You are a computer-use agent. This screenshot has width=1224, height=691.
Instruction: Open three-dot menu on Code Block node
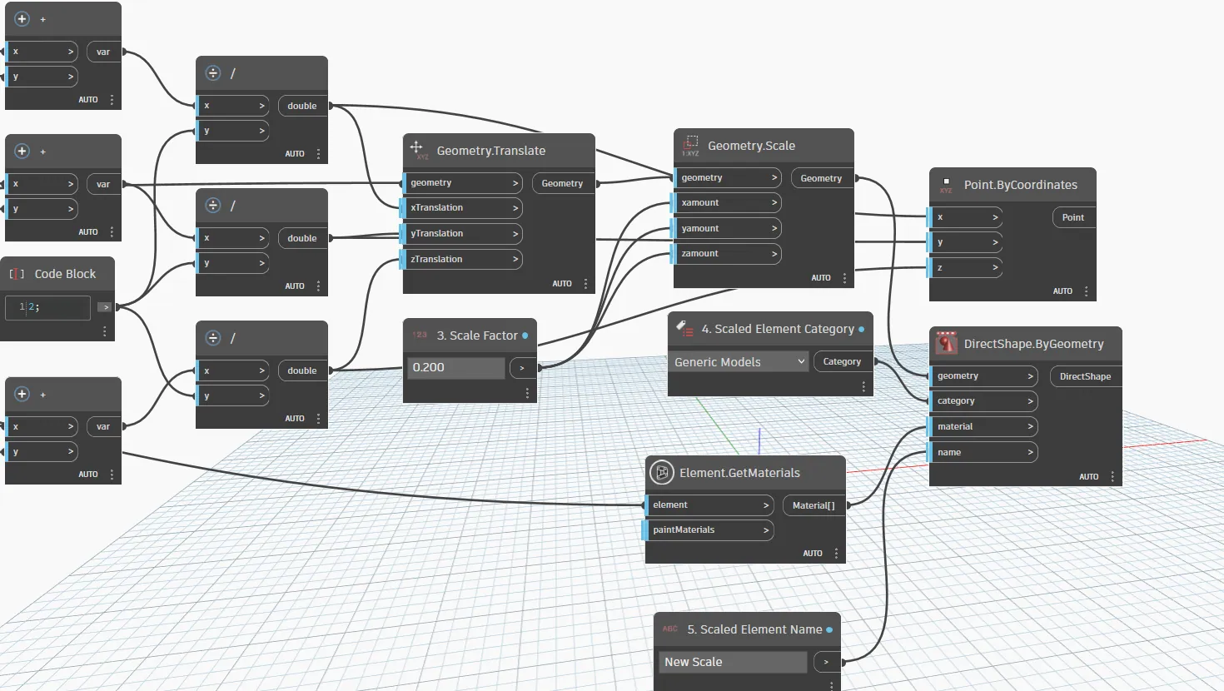point(104,331)
